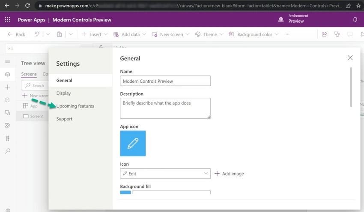Viewport: 364px width, 212px height.
Task: Open the Comments icon in the toolbar
Action: click(350, 34)
